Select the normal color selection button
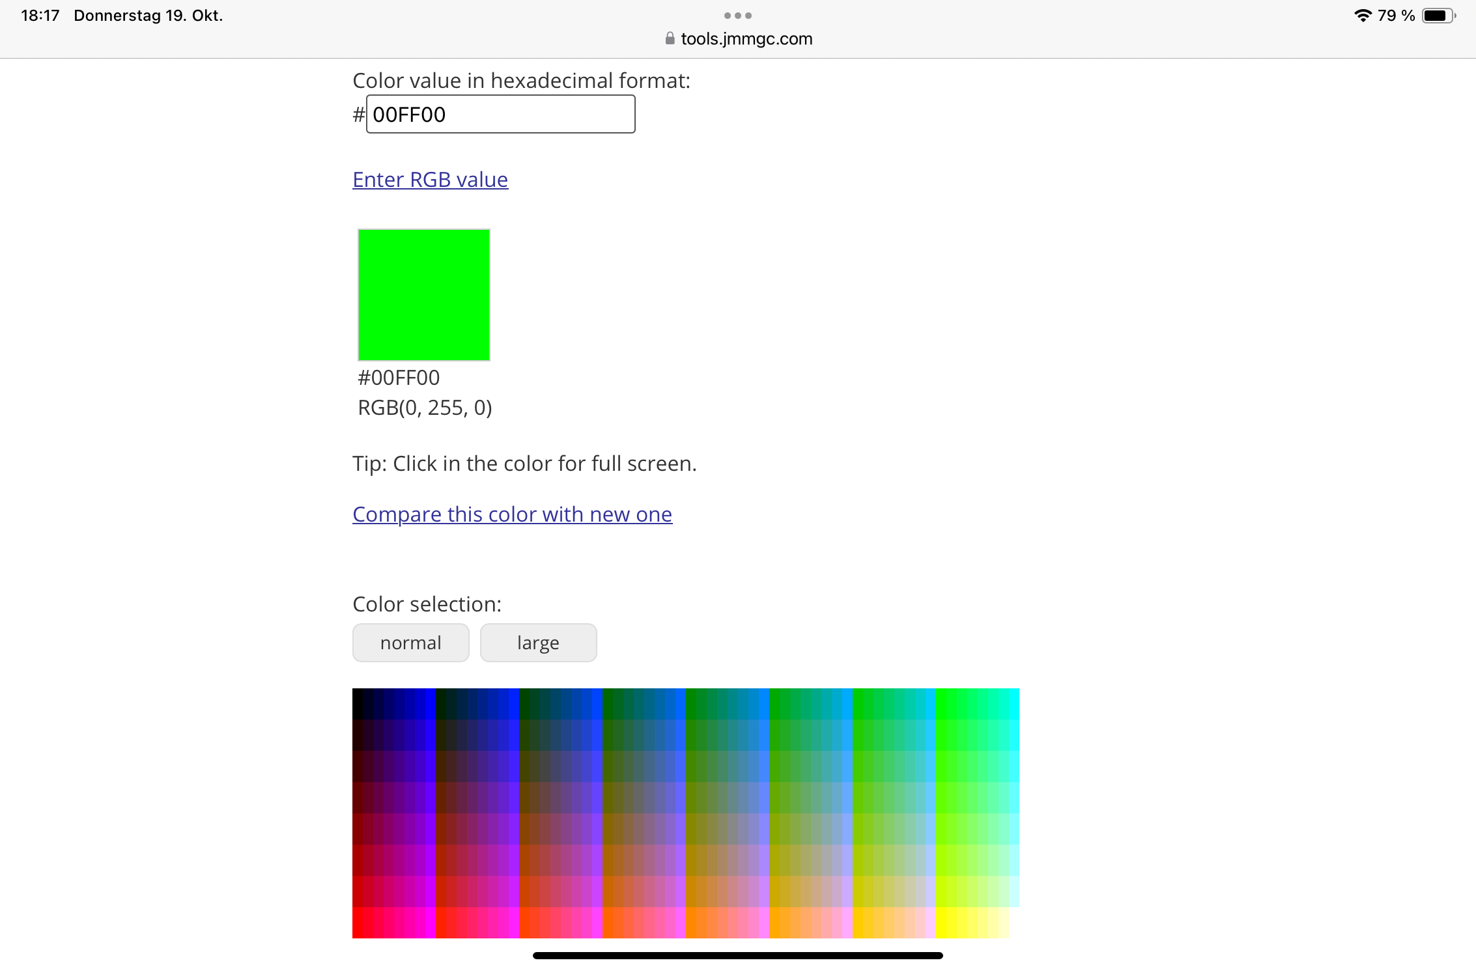Screen dimensions: 1476x969 pos(410,643)
